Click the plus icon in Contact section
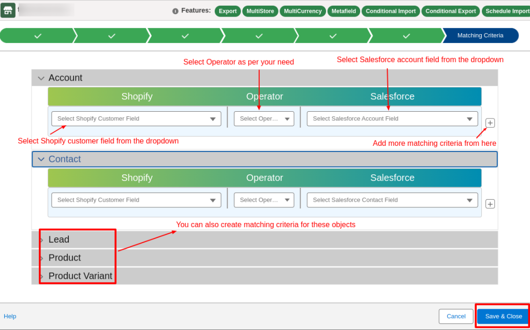Viewport: 530px width, 330px height. coord(490,204)
